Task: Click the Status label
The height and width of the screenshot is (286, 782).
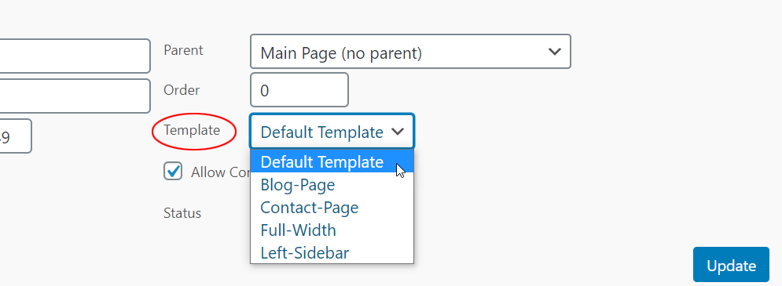Action: (182, 213)
